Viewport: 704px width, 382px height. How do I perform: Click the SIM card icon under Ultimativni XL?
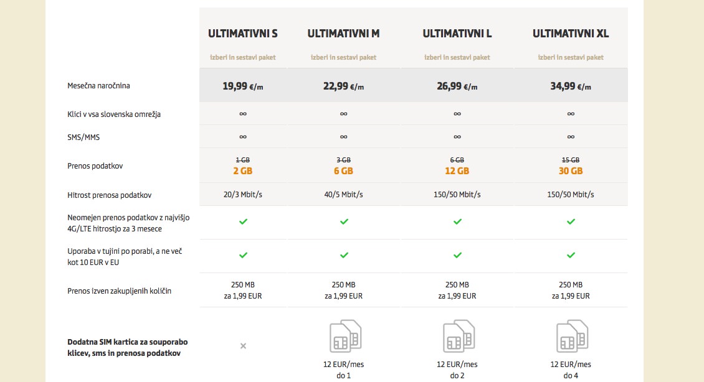tap(571, 336)
